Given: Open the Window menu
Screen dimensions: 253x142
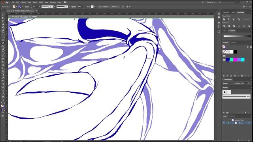Looking at the screenshot, I should point(53,2).
